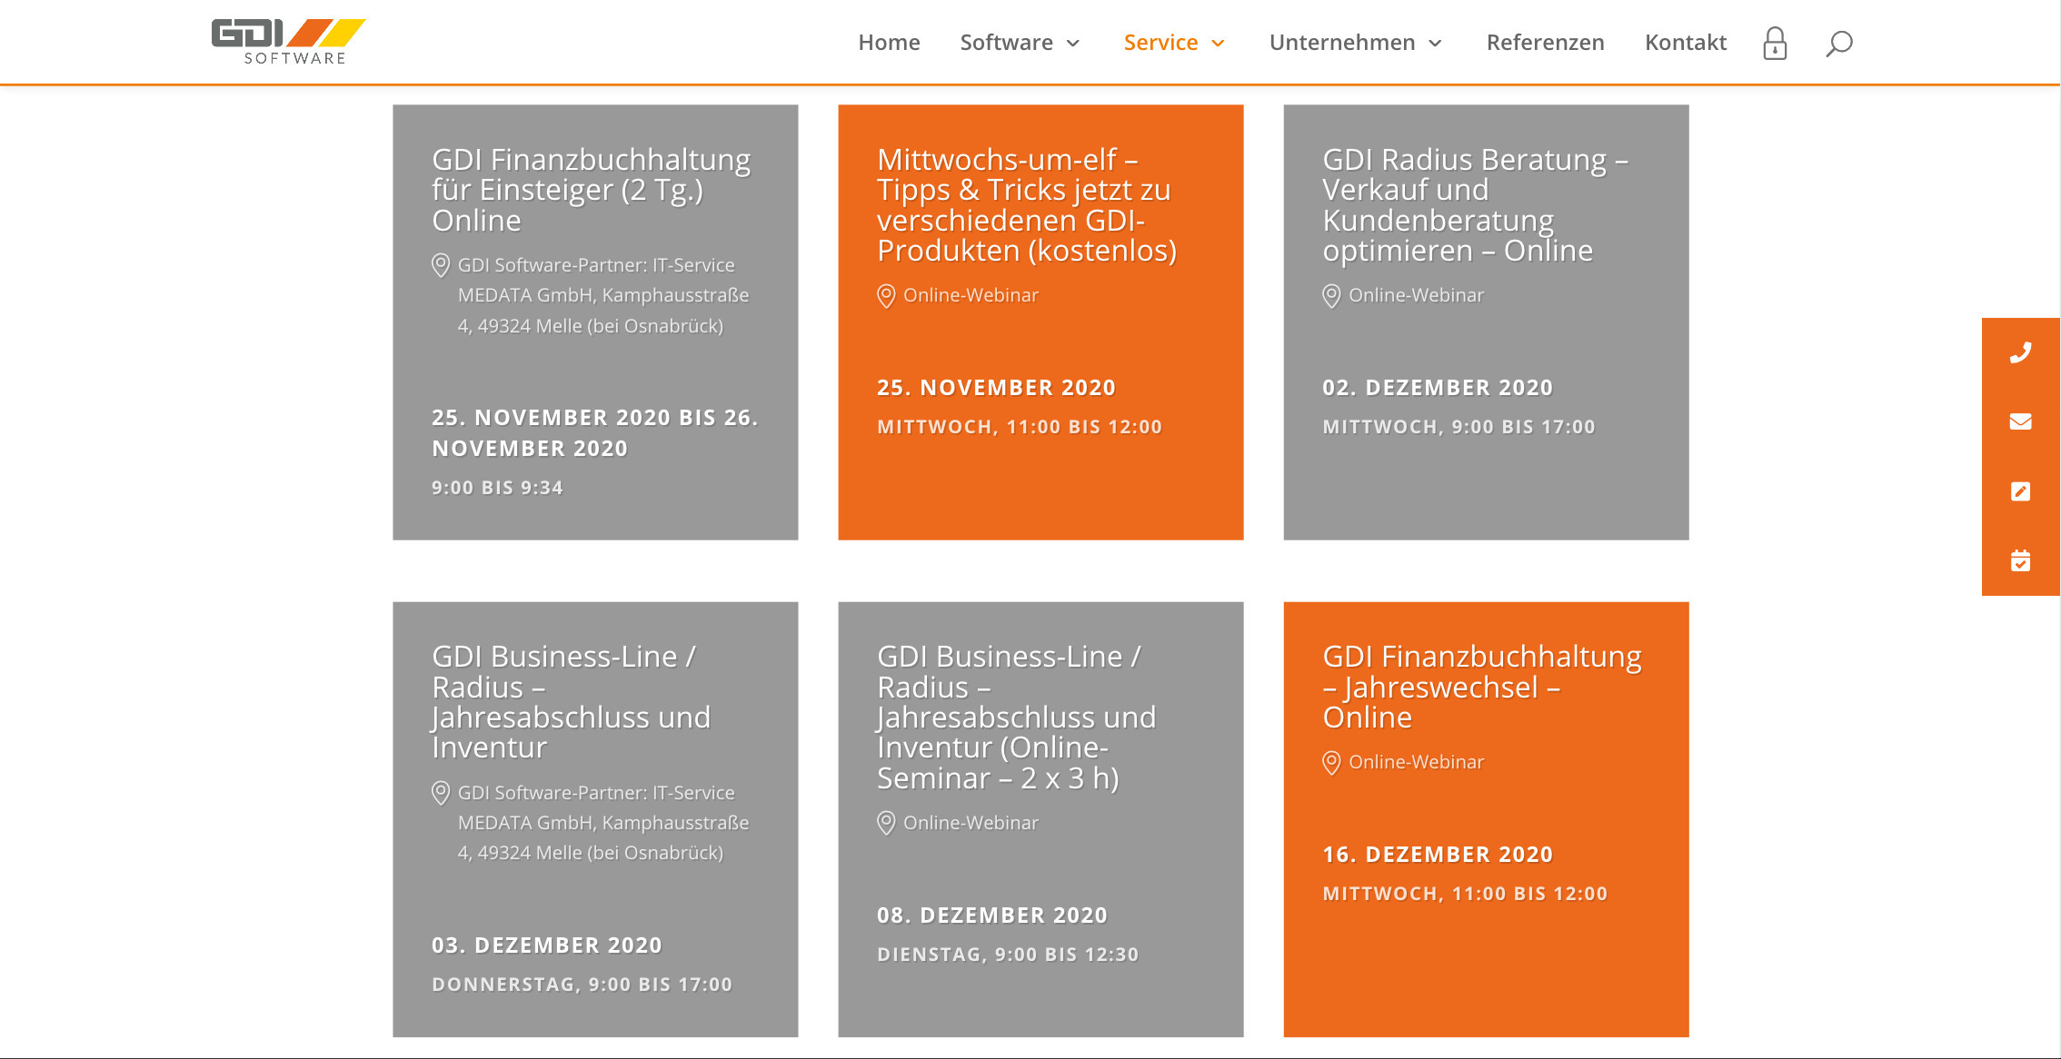Click location pin on Mittwochs-um-elf card
This screenshot has height=1059, width=2061.
886,296
